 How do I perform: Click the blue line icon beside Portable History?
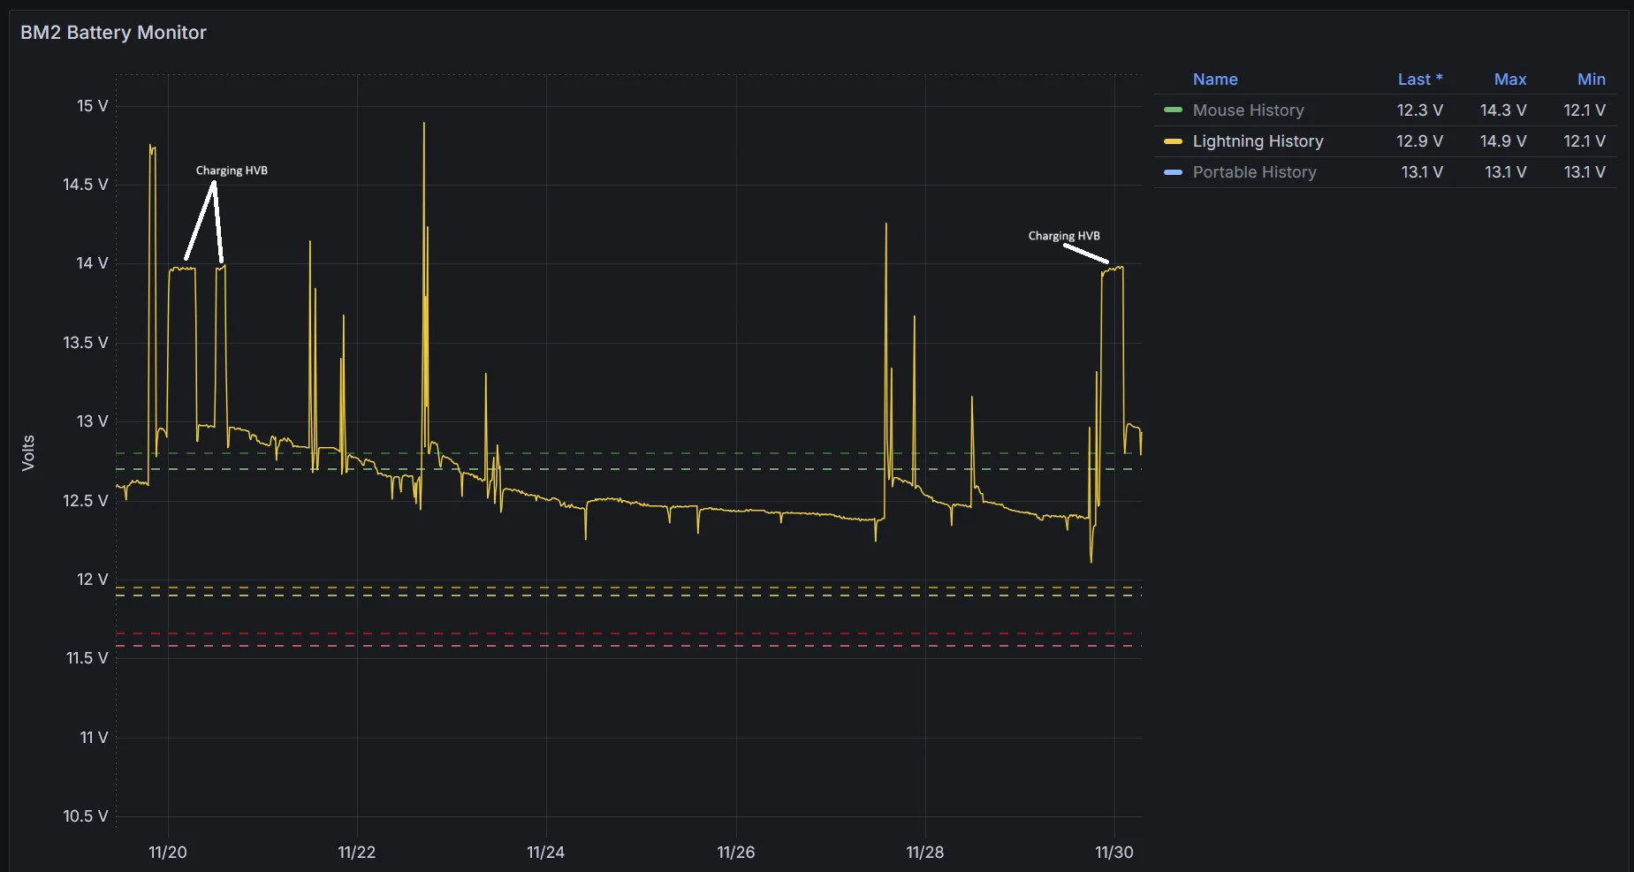pyautogui.click(x=1173, y=172)
